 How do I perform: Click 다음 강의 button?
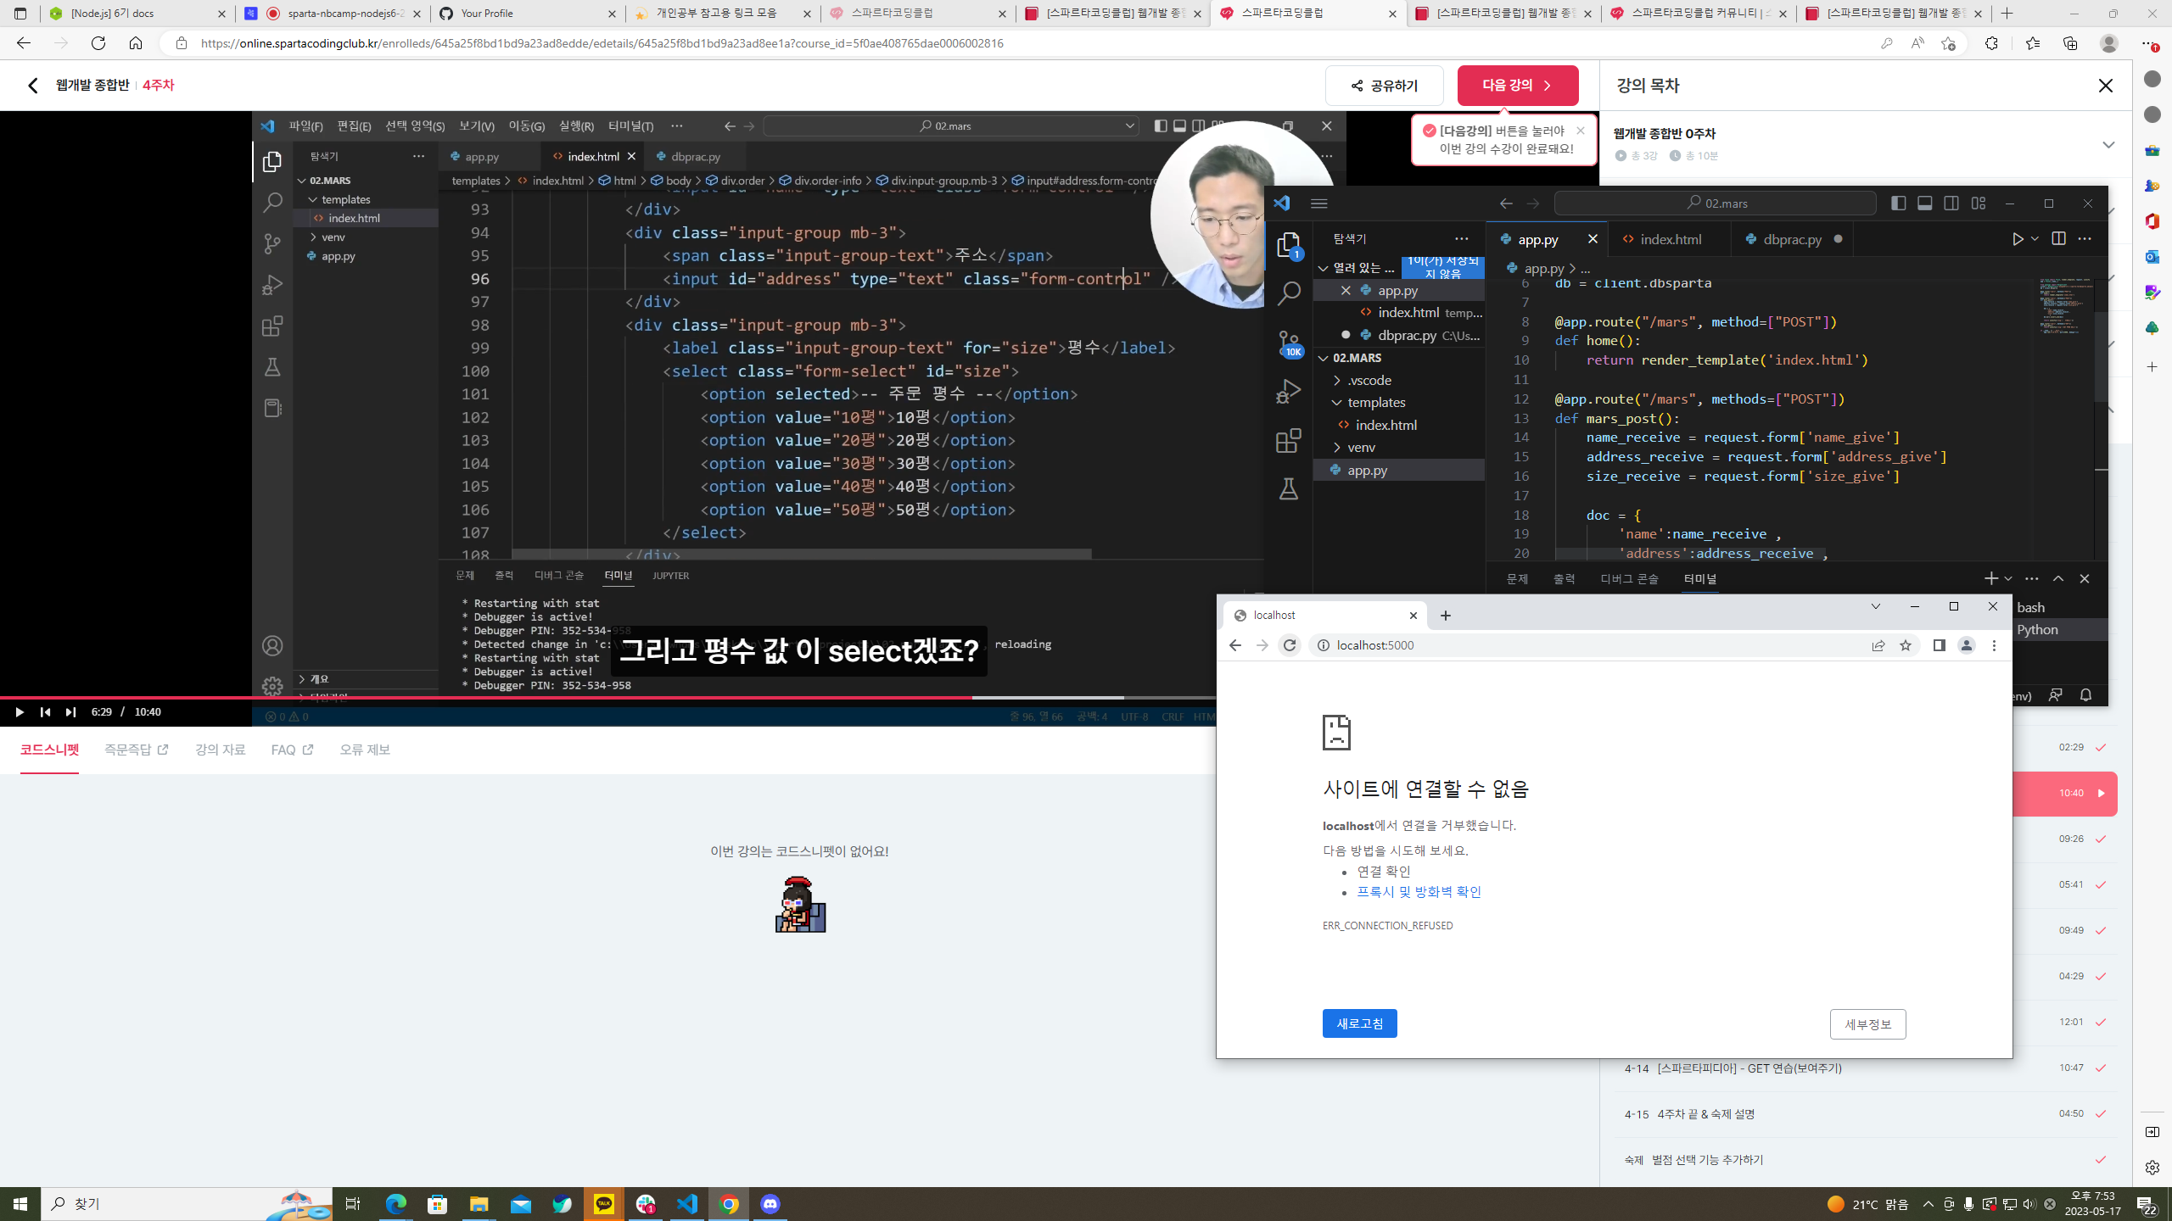click(x=1518, y=85)
